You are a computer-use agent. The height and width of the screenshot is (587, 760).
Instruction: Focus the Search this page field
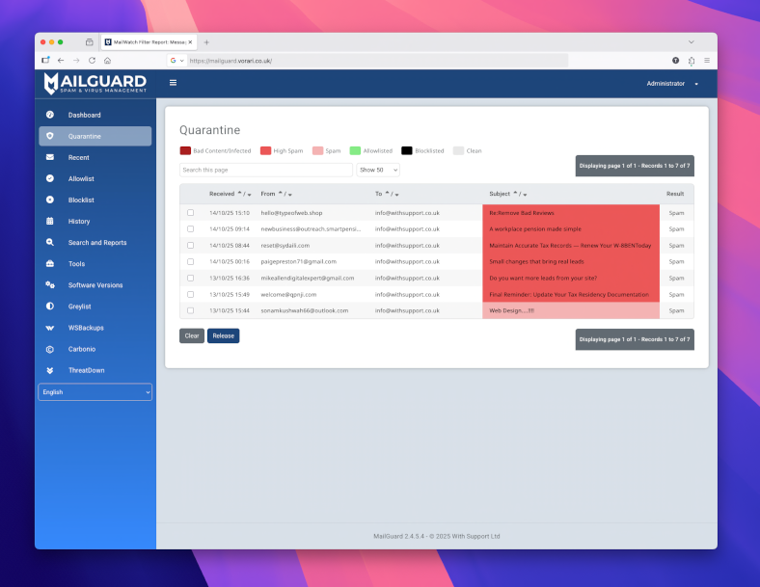pos(265,170)
